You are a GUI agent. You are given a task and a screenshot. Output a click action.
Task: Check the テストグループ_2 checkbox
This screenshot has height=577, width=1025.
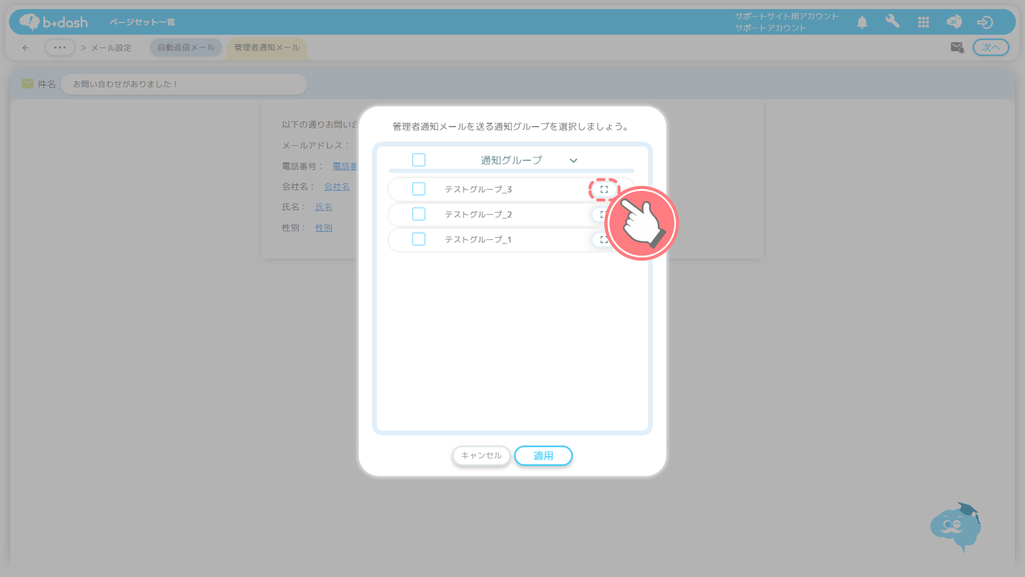tap(419, 214)
